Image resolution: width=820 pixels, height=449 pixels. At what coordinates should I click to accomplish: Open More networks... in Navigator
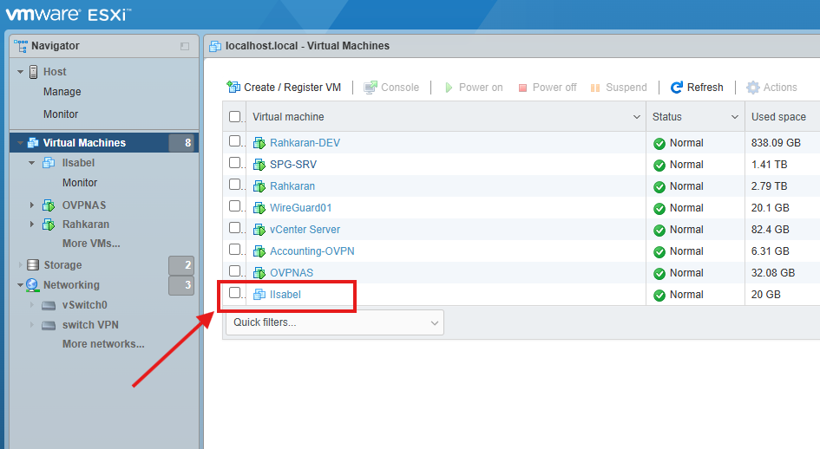(x=103, y=344)
